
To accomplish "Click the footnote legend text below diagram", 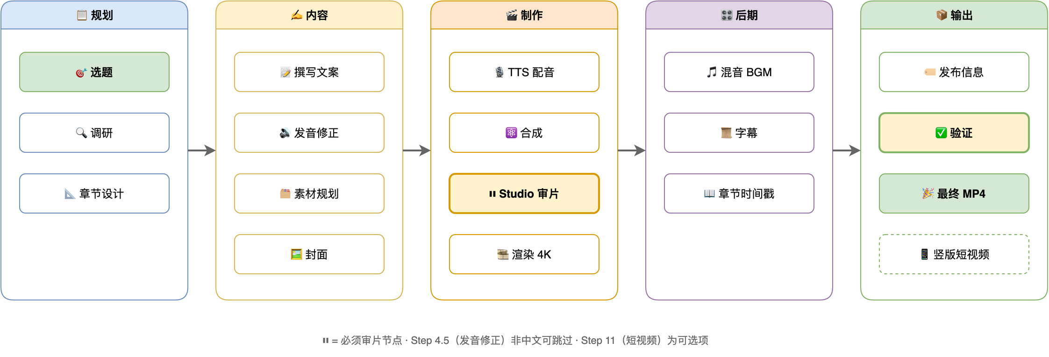I will point(515,340).
